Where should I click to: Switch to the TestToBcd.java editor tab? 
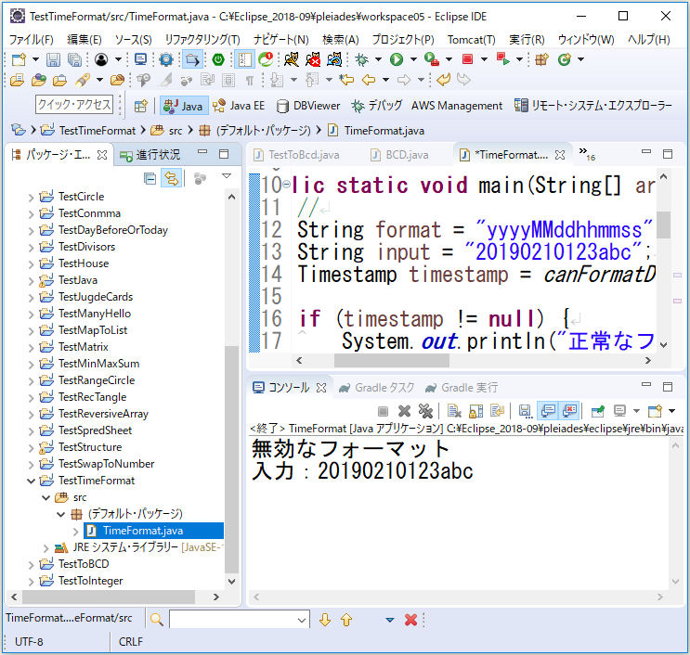click(x=296, y=155)
